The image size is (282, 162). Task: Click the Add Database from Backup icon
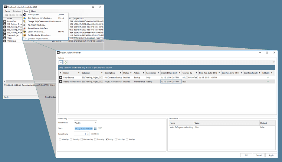[x=24, y=18]
